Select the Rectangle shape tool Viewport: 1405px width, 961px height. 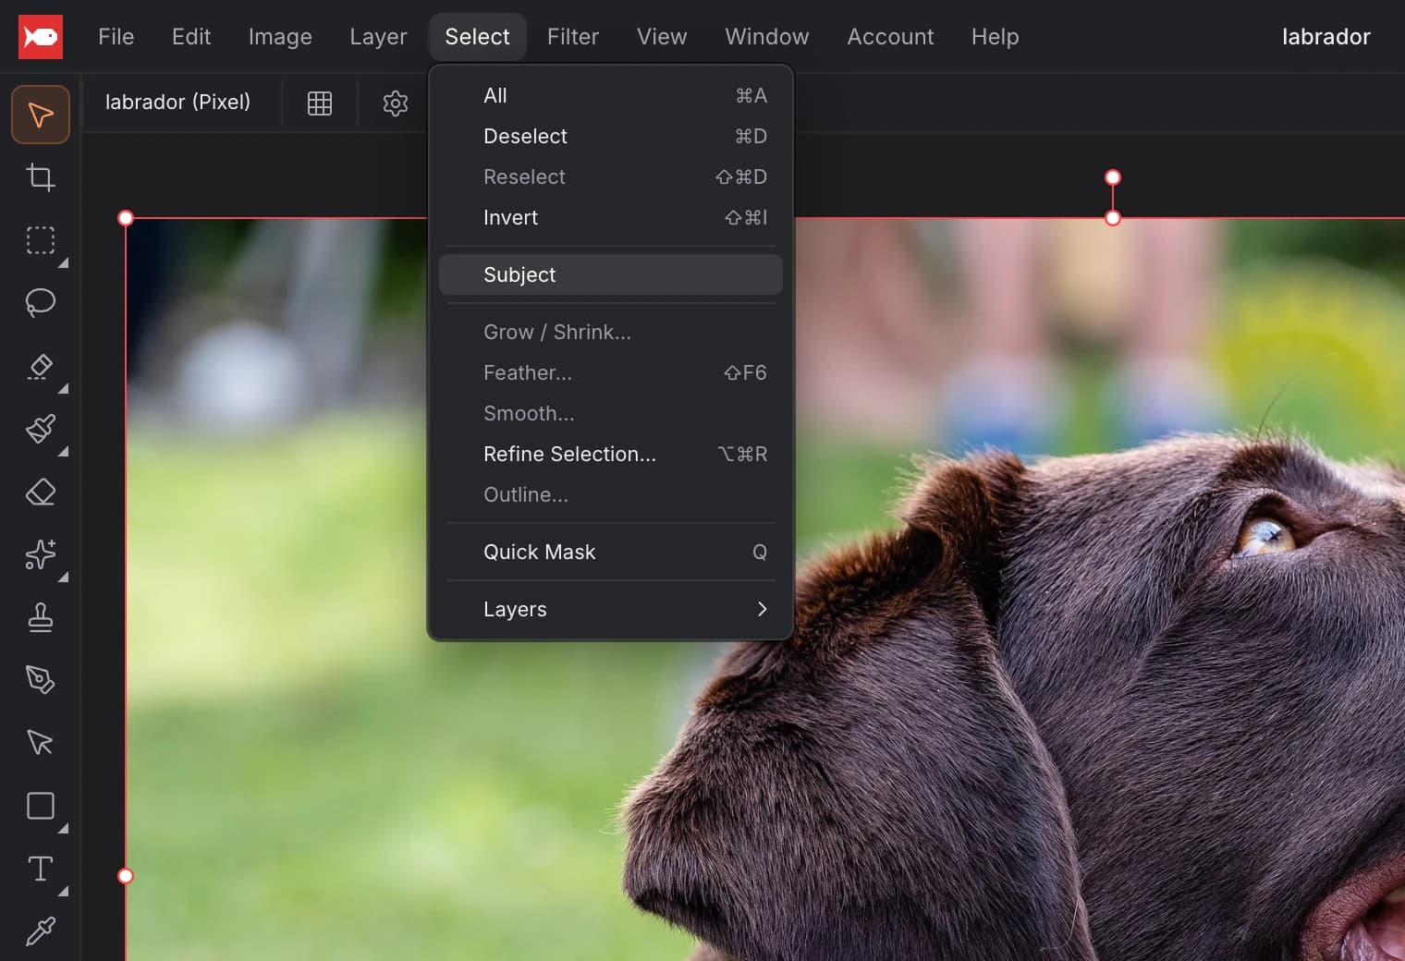coord(41,806)
